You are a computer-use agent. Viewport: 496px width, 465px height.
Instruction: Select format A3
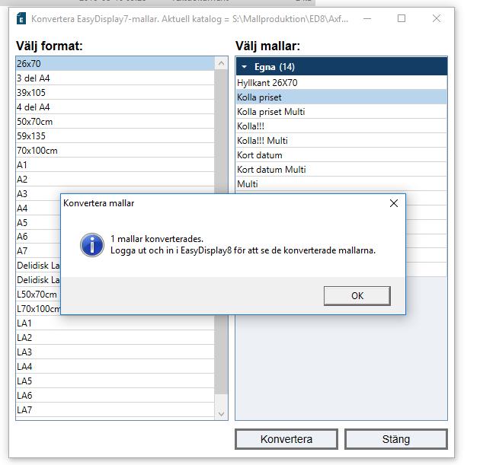pos(38,193)
